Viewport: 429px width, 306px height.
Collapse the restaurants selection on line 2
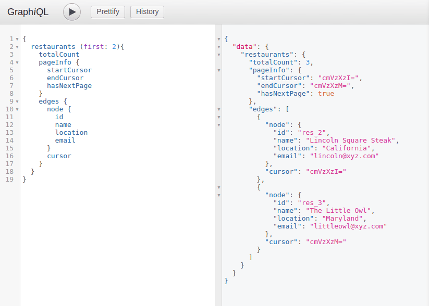17,46
